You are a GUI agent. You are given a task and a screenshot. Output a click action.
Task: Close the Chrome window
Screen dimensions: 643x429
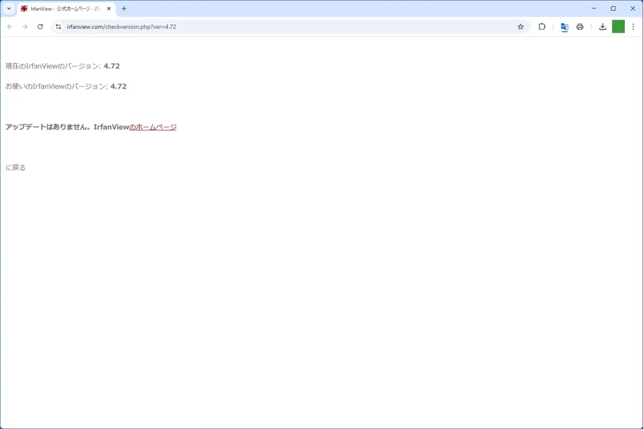(632, 9)
